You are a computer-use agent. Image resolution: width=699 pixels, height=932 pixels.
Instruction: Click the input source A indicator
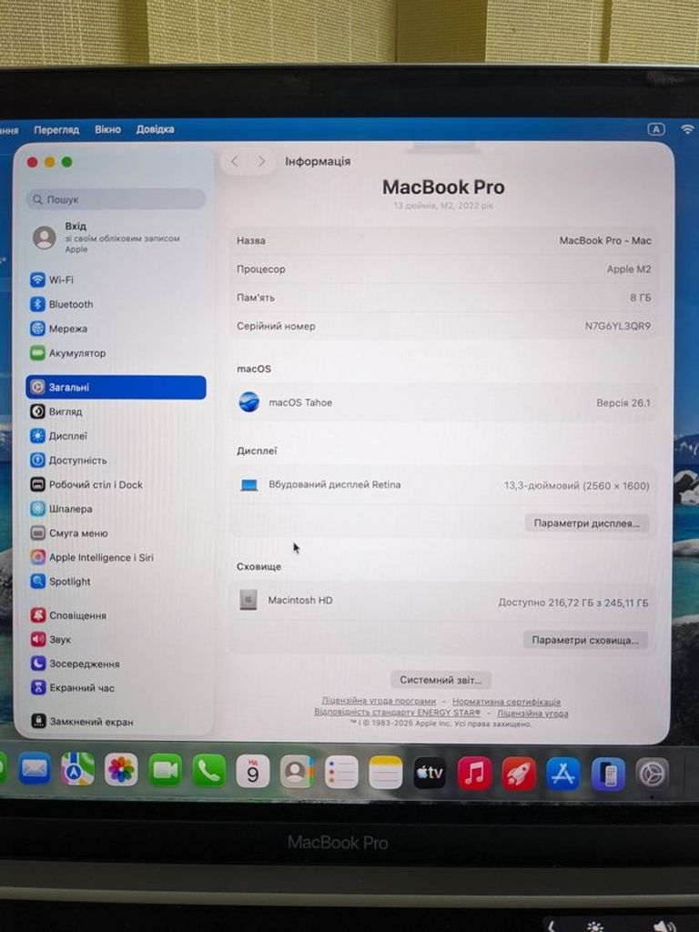tap(655, 129)
